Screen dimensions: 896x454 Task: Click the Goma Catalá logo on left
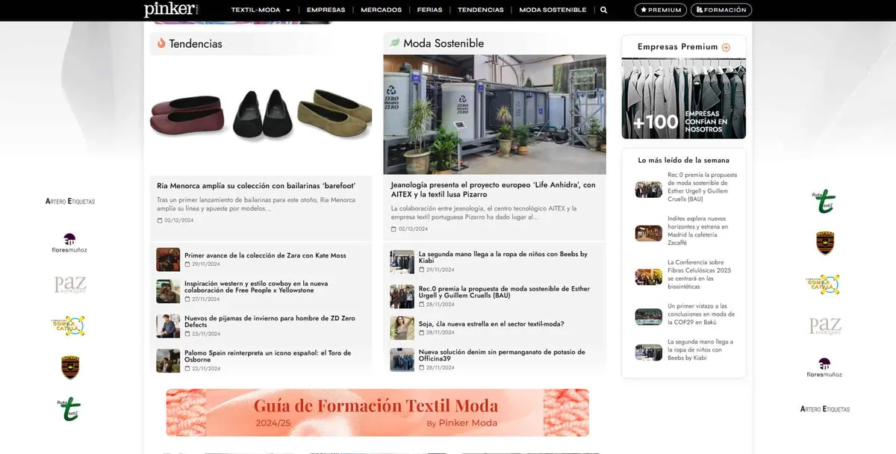[x=69, y=326]
